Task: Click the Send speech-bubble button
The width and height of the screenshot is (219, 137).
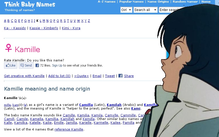Action: click(x=26, y=65)
